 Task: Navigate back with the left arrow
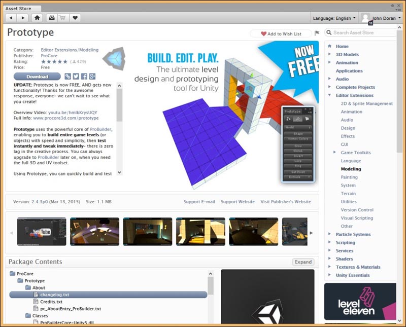coord(11,18)
